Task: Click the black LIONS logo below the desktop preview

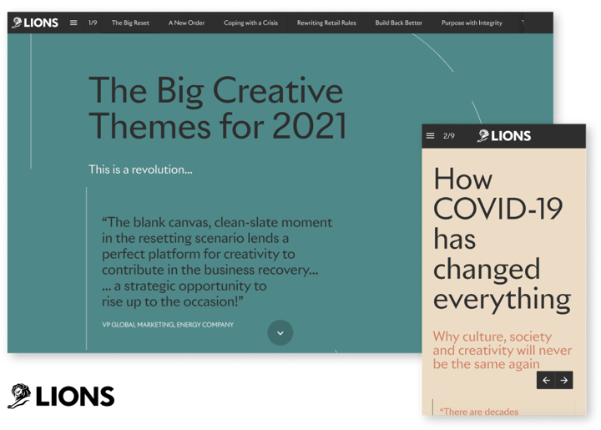Action: coord(60,396)
